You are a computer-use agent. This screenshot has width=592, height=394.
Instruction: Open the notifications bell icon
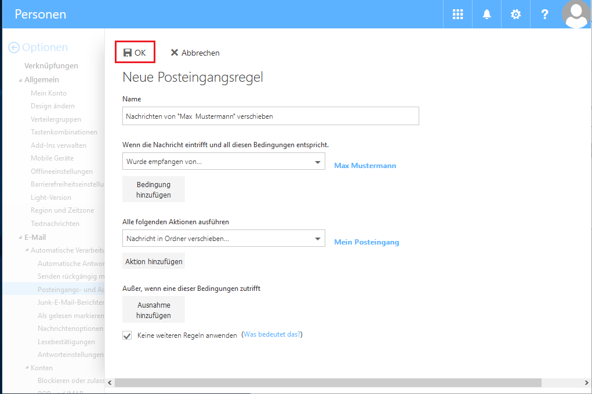(486, 14)
